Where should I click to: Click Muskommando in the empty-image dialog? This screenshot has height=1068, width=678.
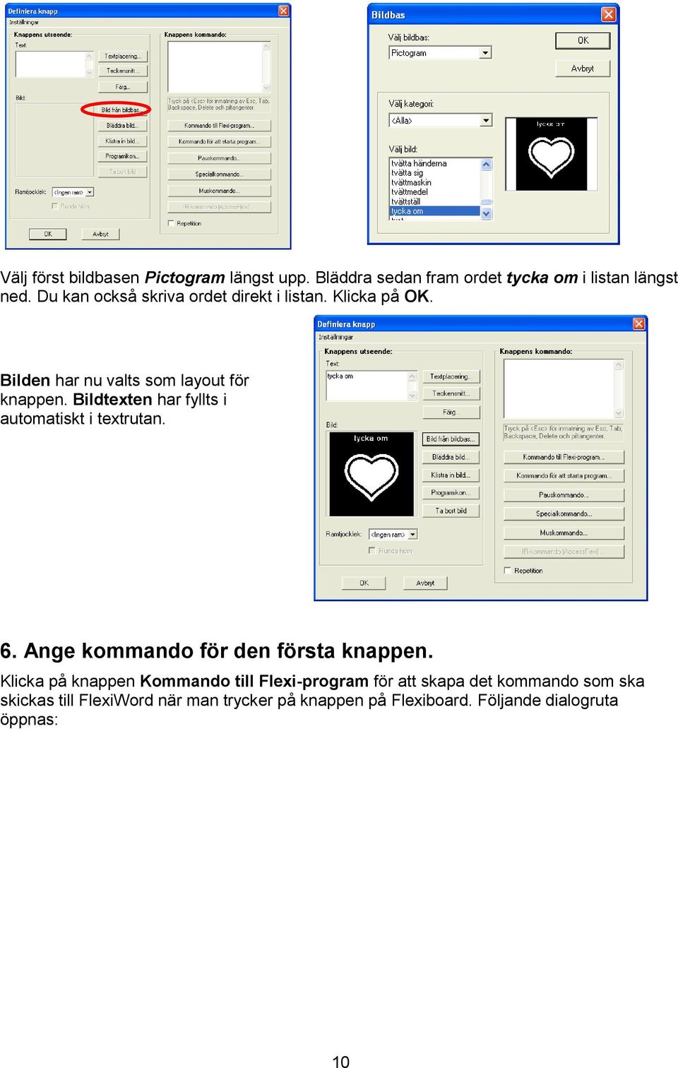pos(219,191)
